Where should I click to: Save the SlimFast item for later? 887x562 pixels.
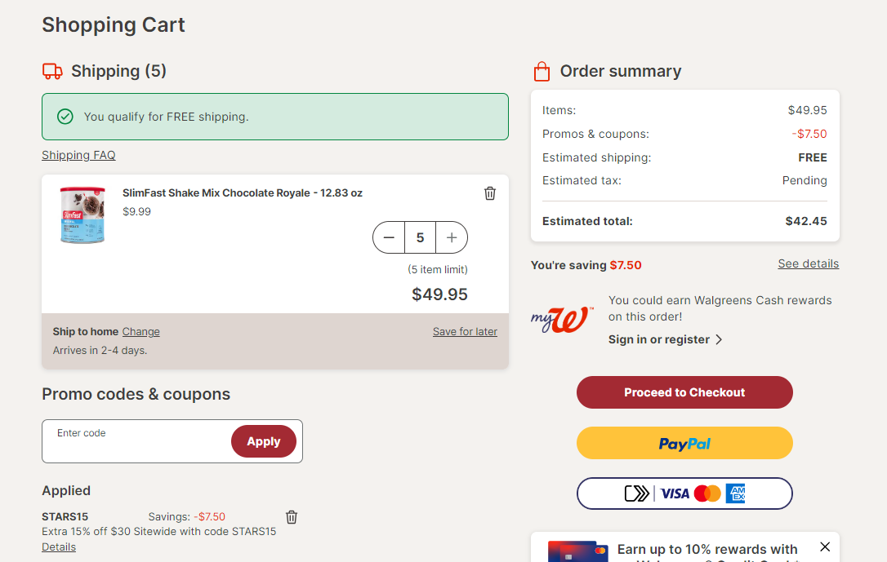point(465,331)
